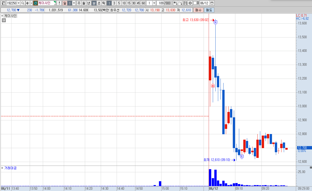Viewport: 312px width, 191px height.
Task: Select weekly 주 chart period
Action: pos(79,3)
